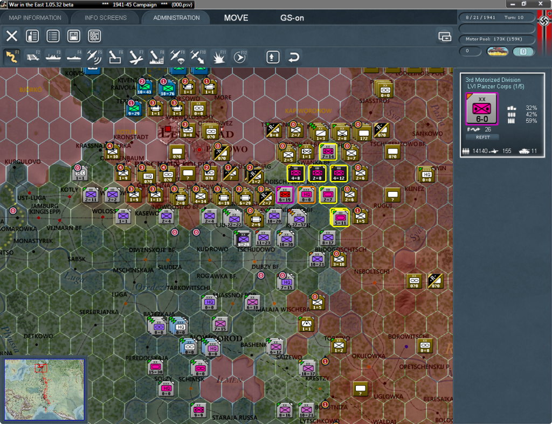The image size is (552, 424).
Task: Select the Finnish 18=76 unit counter
Action: [168, 88]
